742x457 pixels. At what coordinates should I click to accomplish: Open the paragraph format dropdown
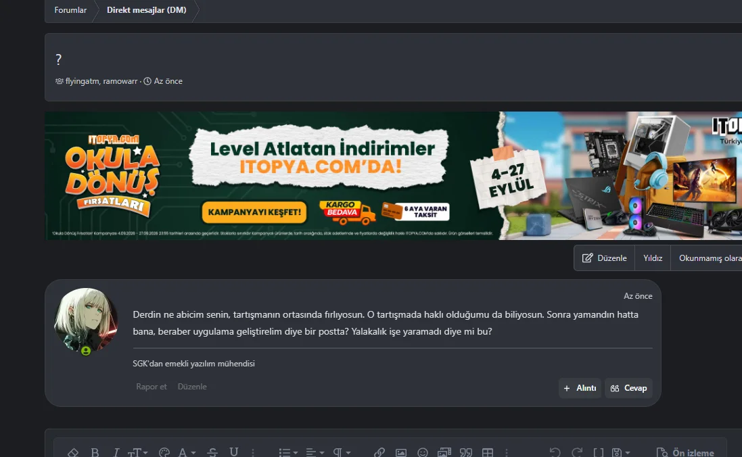[342, 453]
